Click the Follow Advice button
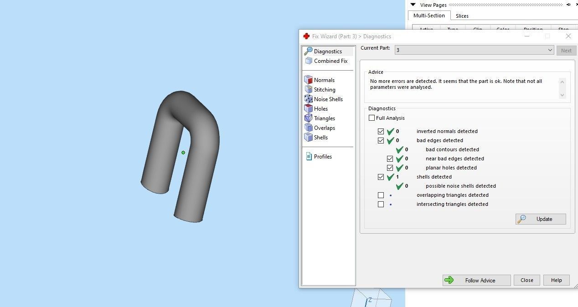The height and width of the screenshot is (307, 578). point(476,280)
